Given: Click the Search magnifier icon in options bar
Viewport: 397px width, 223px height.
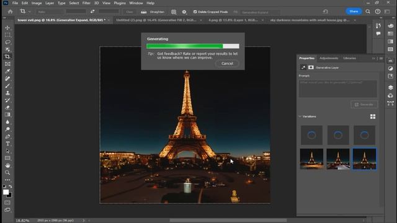Looking at the screenshot, I should click(x=368, y=12).
